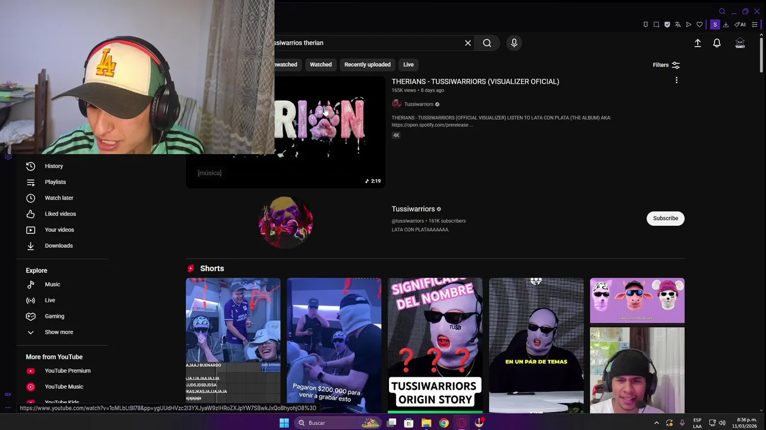This screenshot has height=430, width=766.
Task: Open the upload/create video arrow icon
Action: (x=698, y=43)
